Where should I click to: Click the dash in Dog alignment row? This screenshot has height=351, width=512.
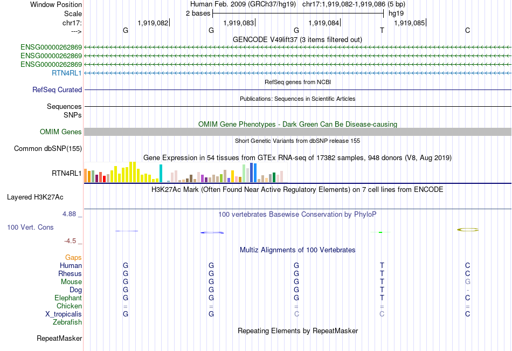[468, 290]
